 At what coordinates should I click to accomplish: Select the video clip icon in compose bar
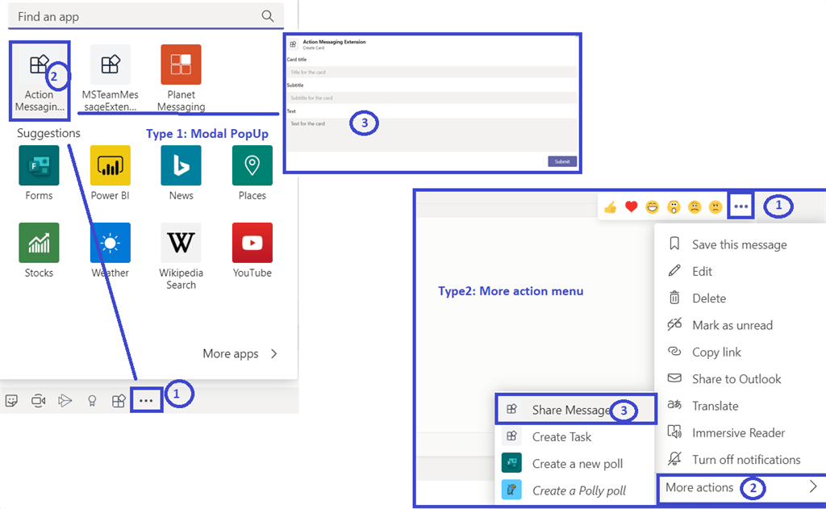coord(38,400)
